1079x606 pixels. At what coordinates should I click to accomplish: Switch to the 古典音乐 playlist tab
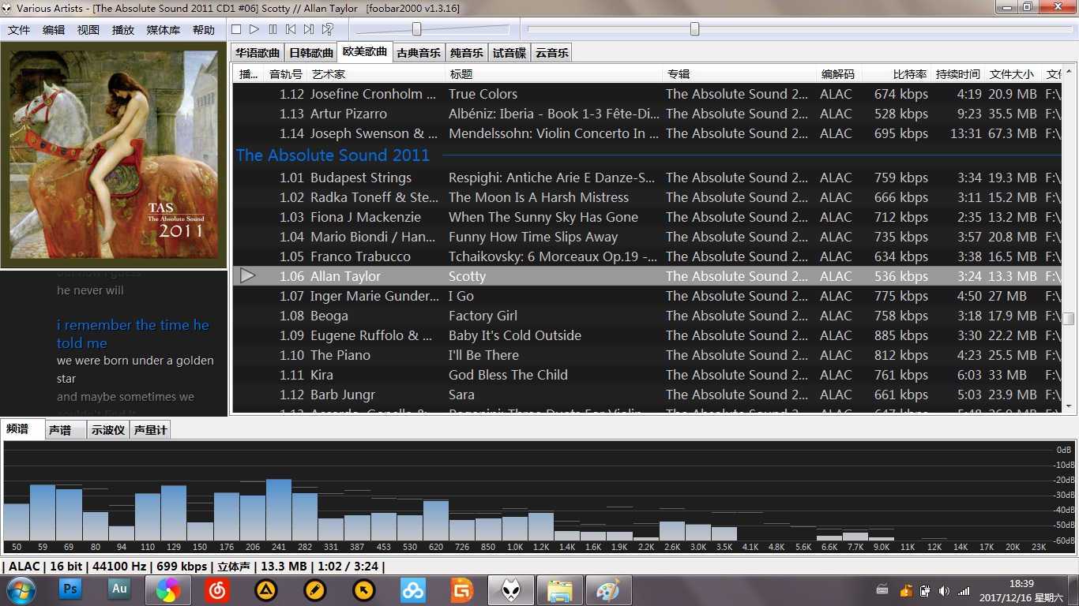point(419,53)
